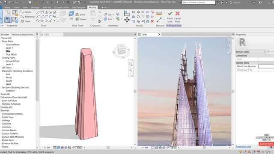The image size is (274, 154).
Task: Select Ground Floor under Floor Plans
Action: tap(12, 44)
